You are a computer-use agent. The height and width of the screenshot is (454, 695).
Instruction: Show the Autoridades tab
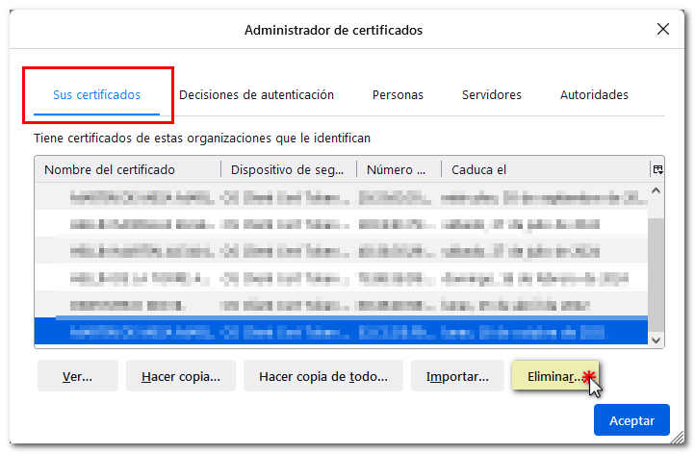[x=594, y=95]
